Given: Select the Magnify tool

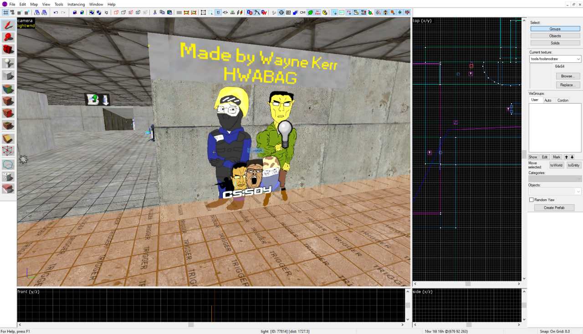Looking at the screenshot, I should coord(8,38).
